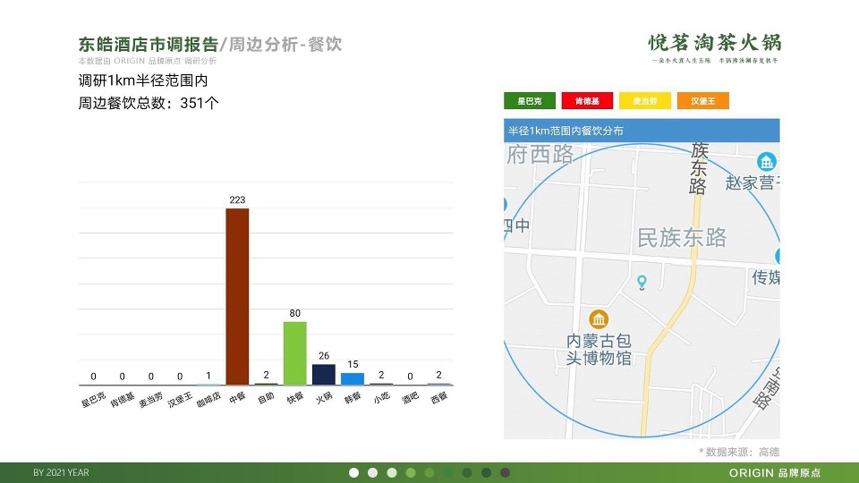Click the 快餐 axis label
Viewport: 859px width, 483px height.
tap(294, 397)
